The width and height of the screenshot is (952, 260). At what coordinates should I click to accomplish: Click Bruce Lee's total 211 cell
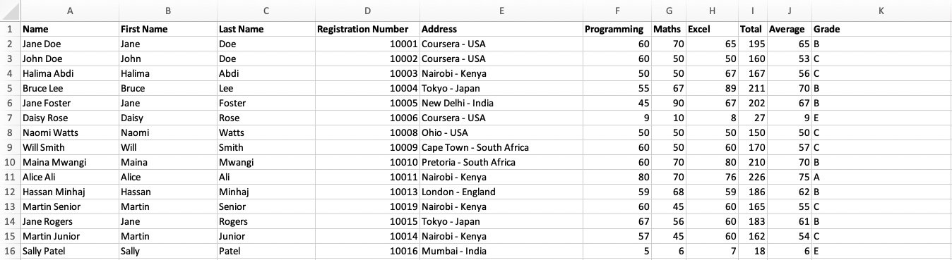752,88
